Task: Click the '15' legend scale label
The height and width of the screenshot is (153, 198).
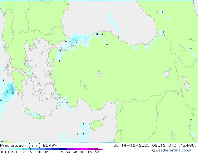Action: point(46,152)
